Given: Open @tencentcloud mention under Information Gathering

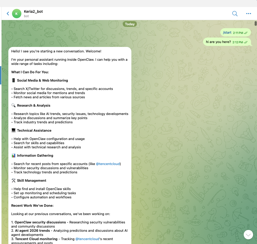Looking at the screenshot, I should tap(108, 164).
